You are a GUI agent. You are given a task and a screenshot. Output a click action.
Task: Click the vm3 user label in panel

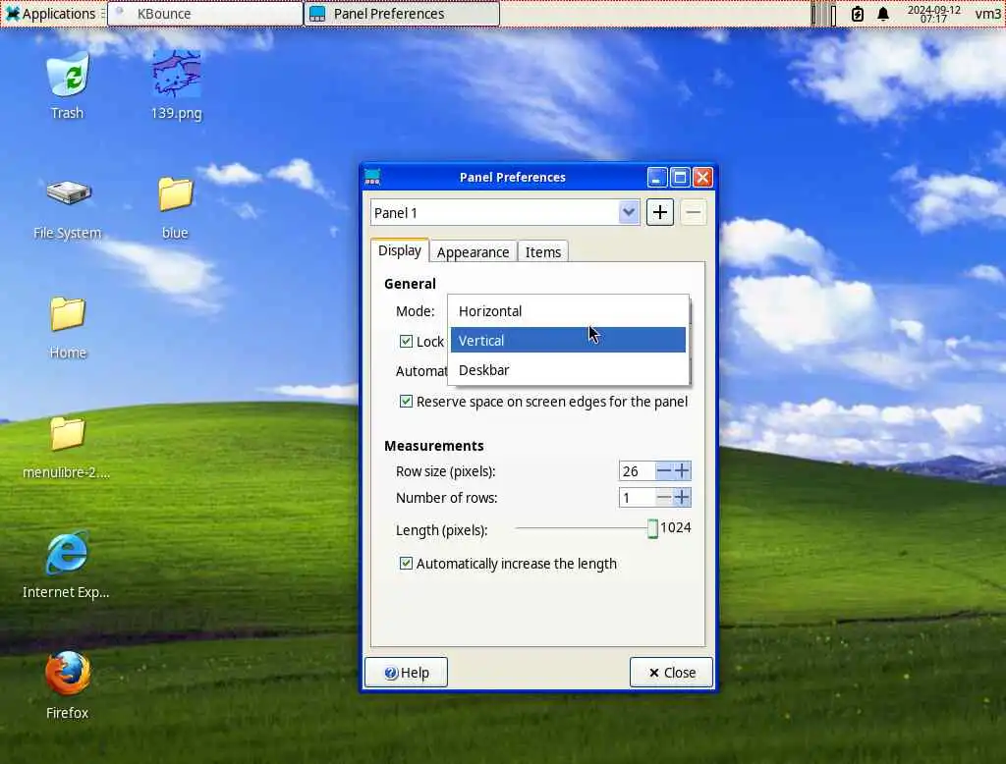pos(987,14)
